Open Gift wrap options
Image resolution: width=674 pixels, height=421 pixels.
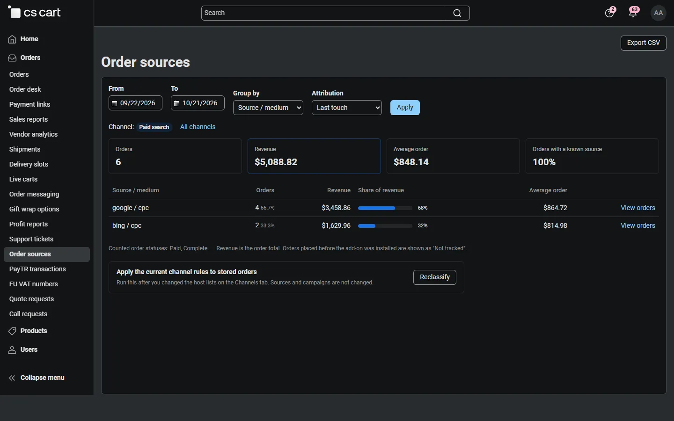[x=34, y=209]
